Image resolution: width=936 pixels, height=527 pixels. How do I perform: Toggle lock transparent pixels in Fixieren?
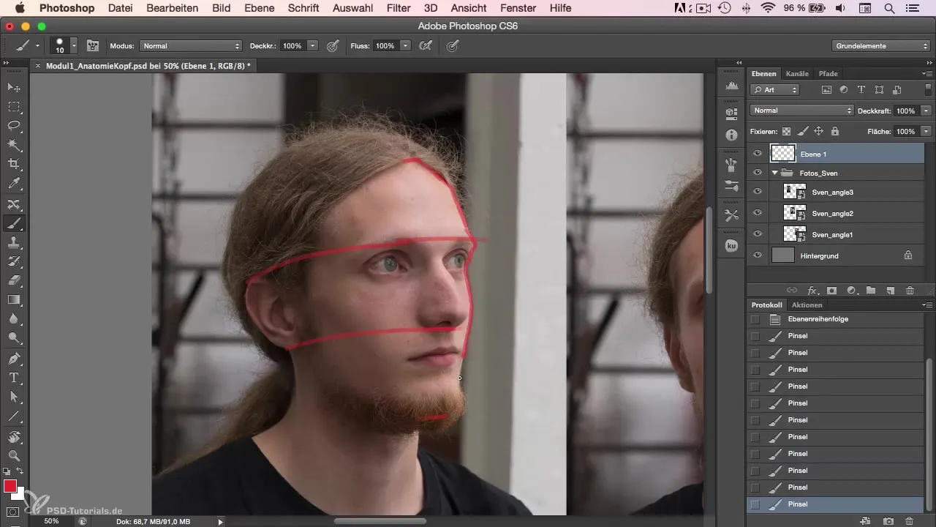[786, 132]
